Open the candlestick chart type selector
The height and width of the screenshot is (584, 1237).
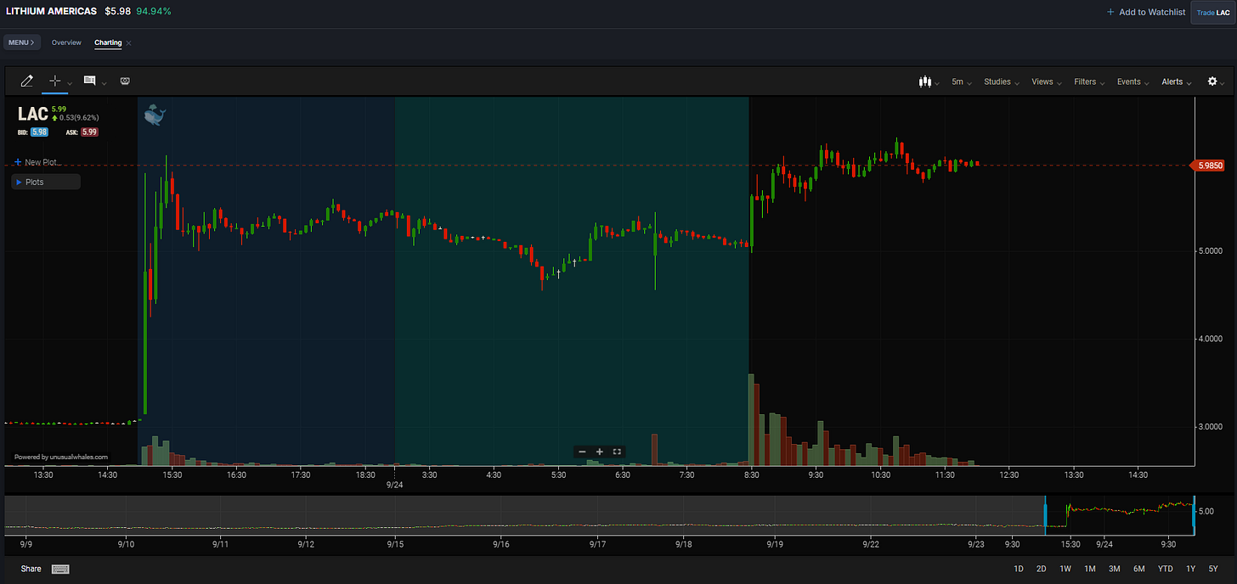927,81
